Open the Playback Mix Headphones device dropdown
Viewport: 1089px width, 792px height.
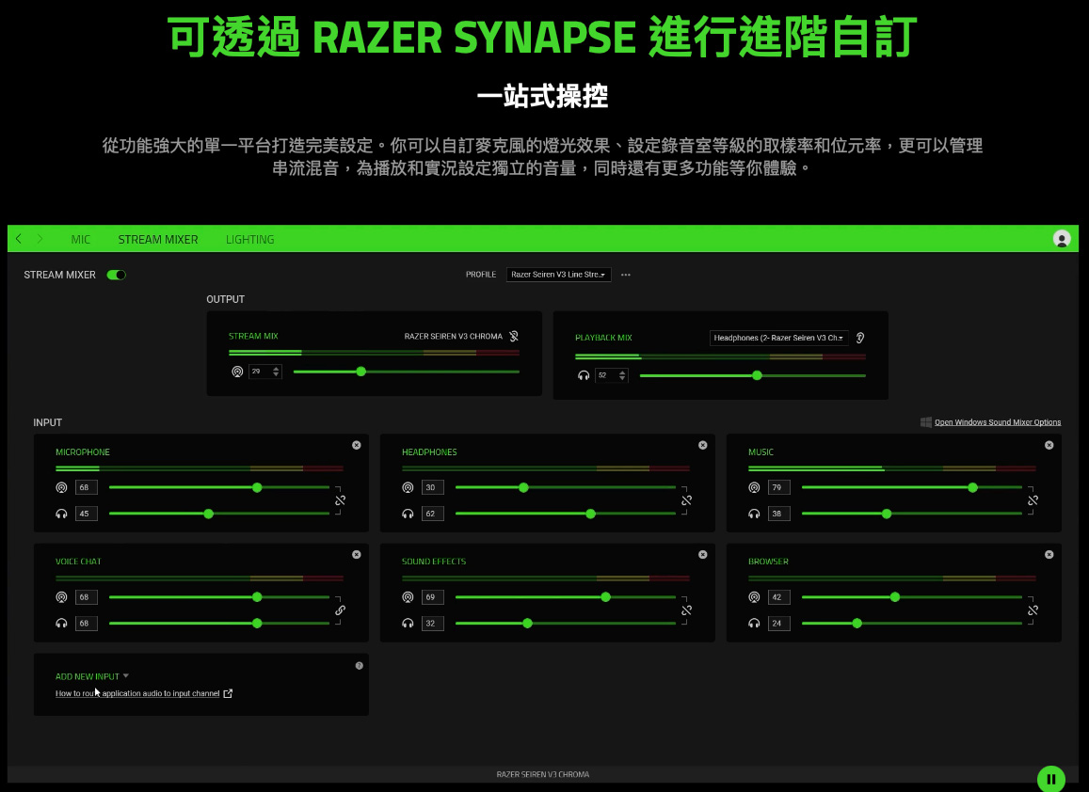point(778,338)
